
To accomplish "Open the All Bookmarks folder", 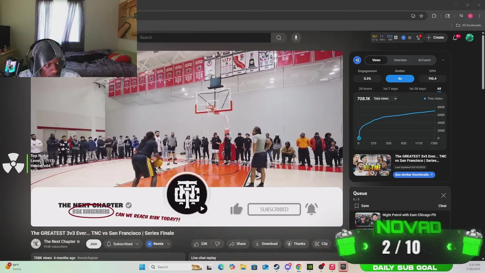I will click(x=469, y=25).
